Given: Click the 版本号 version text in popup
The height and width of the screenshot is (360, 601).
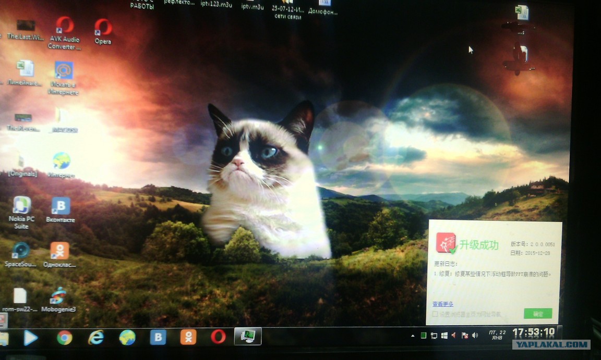Looking at the screenshot, I should tap(532, 244).
